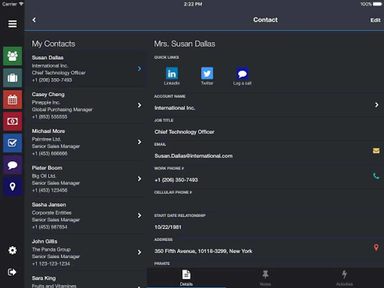The image size is (384, 288).
Task: Select Michael More in contact list
Action: (86, 142)
